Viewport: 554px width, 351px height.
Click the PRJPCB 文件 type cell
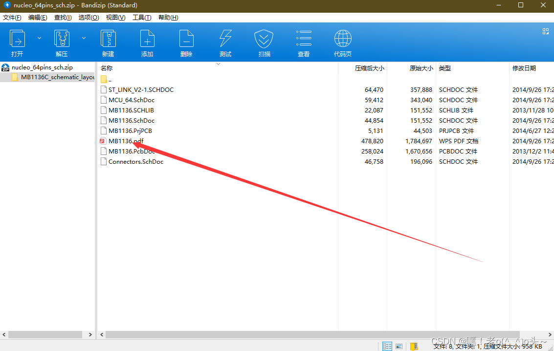[456, 131]
